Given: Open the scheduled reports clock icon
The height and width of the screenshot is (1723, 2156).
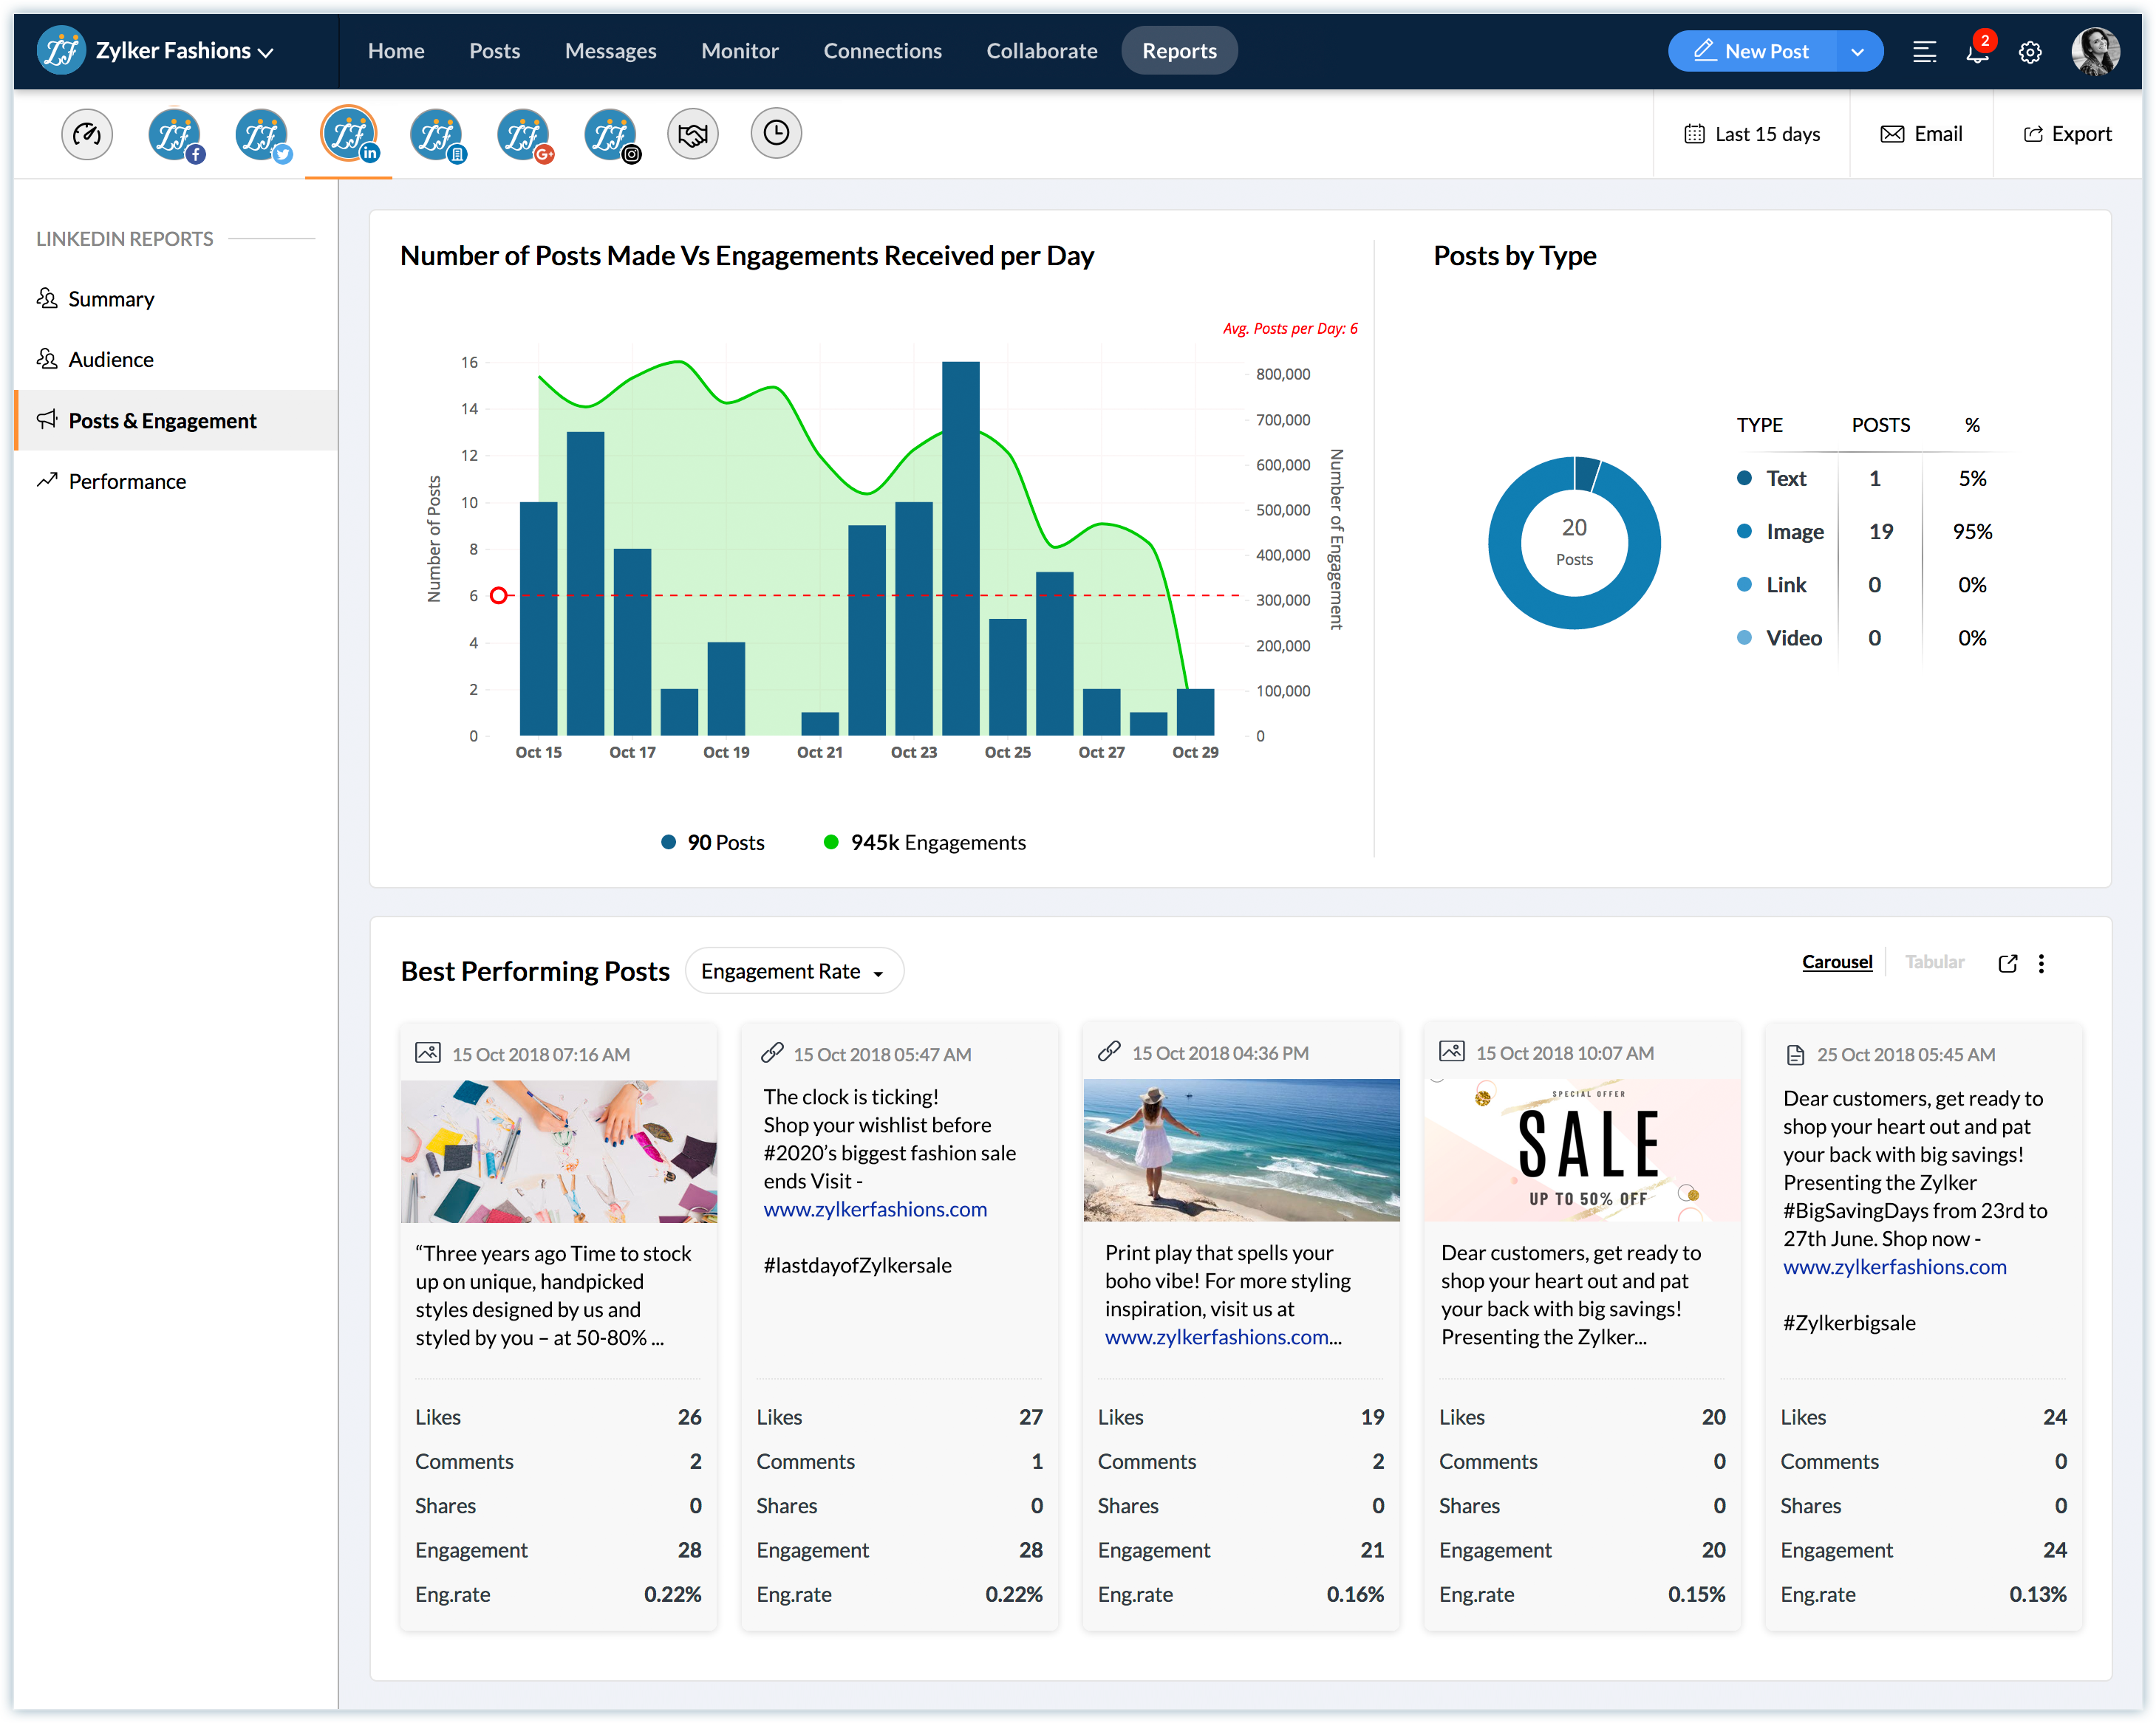Looking at the screenshot, I should [x=776, y=133].
